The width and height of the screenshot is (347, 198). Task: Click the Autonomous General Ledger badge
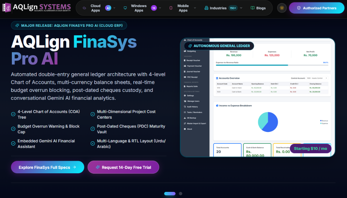[219, 46]
